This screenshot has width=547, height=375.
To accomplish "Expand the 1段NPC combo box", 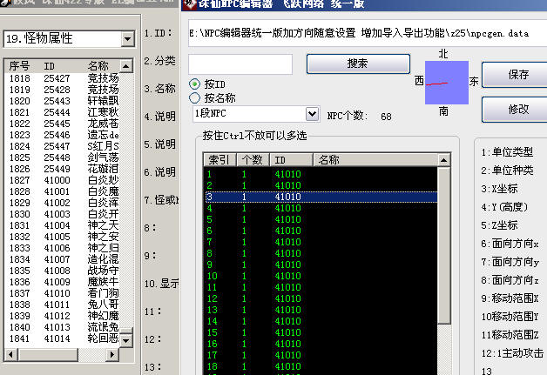I will (312, 114).
